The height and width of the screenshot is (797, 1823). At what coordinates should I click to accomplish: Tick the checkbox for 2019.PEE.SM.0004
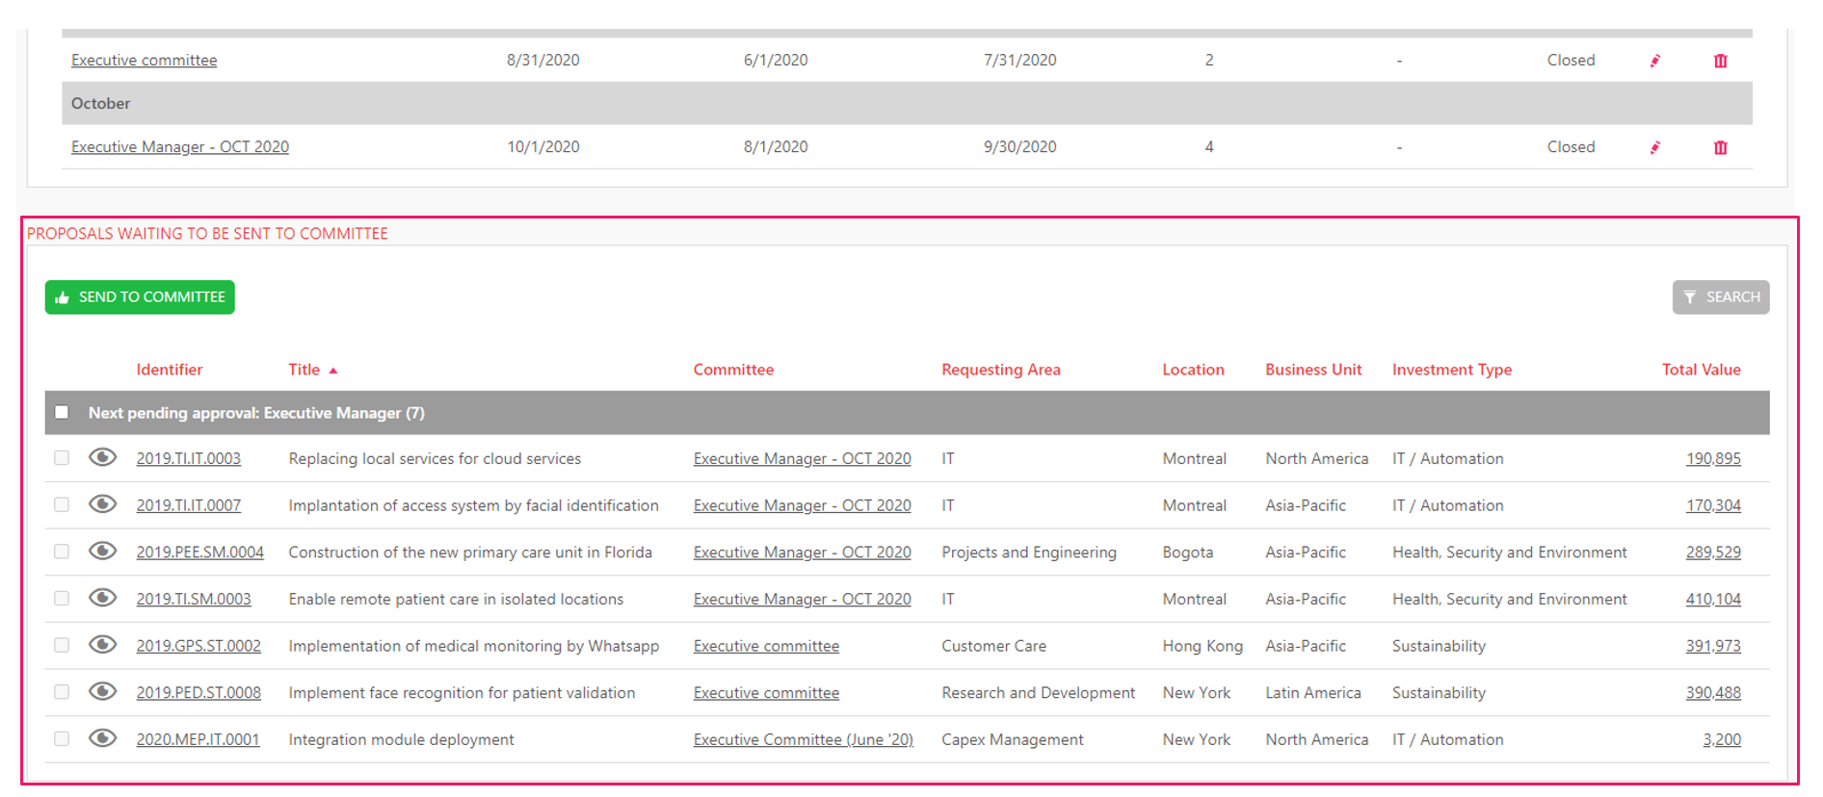62,552
